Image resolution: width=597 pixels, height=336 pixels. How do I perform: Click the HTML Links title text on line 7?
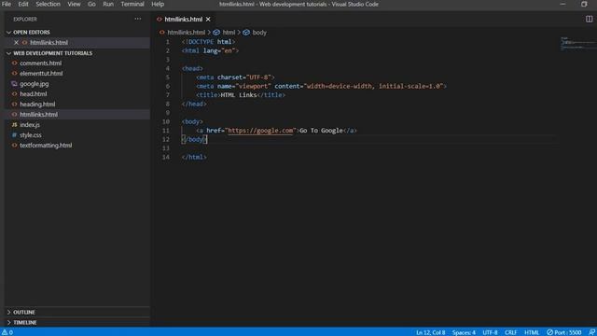239,95
